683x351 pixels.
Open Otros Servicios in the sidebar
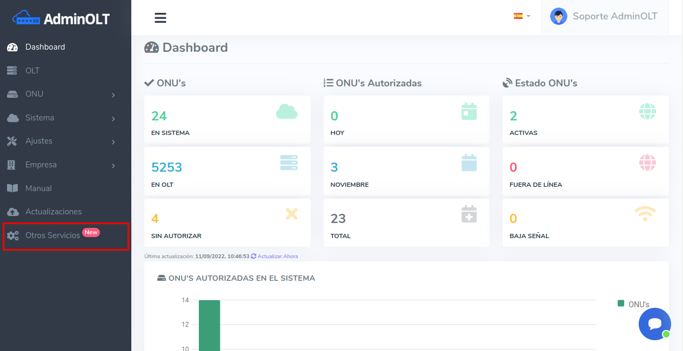(52, 235)
